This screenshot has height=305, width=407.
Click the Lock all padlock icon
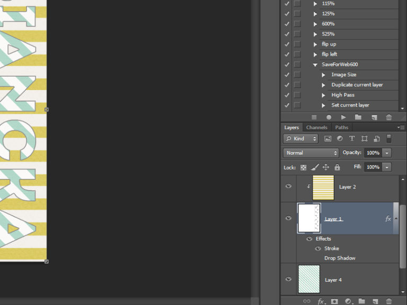tap(337, 167)
